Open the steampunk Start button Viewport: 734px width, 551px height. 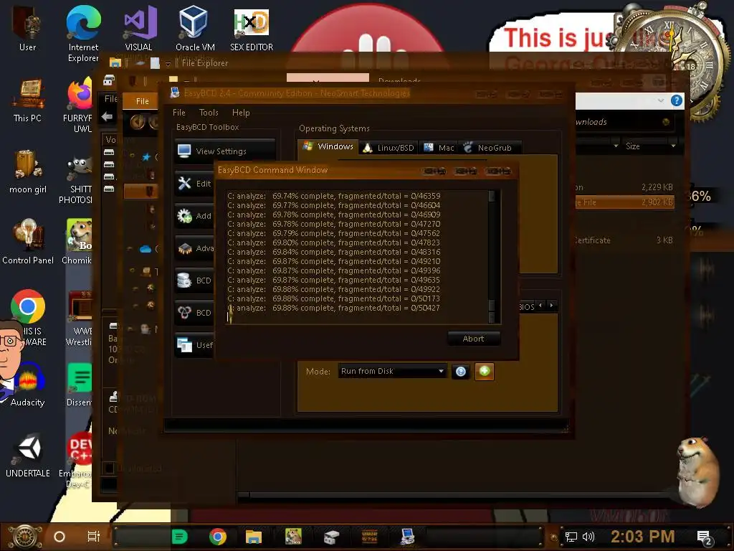pos(25,537)
